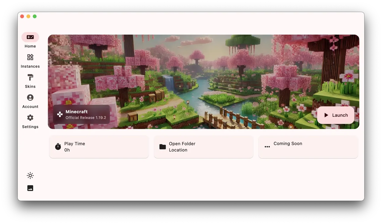Select the Official Release 1.19.2 version label
Image resolution: width=382 pixels, height=224 pixels.
click(x=86, y=117)
